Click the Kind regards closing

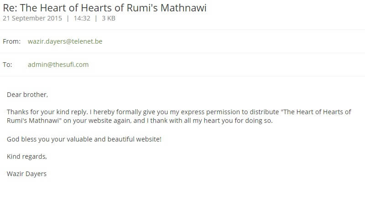pyautogui.click(x=27, y=157)
